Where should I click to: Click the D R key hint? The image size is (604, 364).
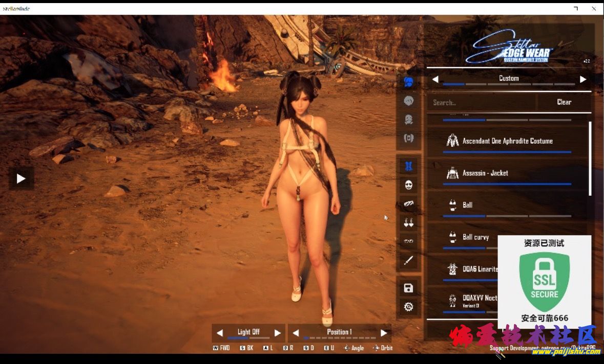coord(288,348)
